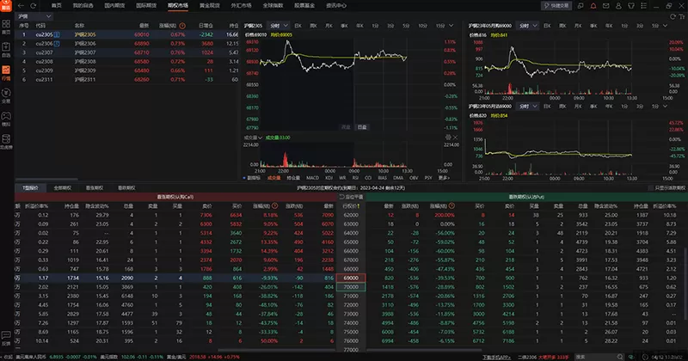Go back using the left arrow icon
This screenshot has width=688, height=361.
coord(21,5)
